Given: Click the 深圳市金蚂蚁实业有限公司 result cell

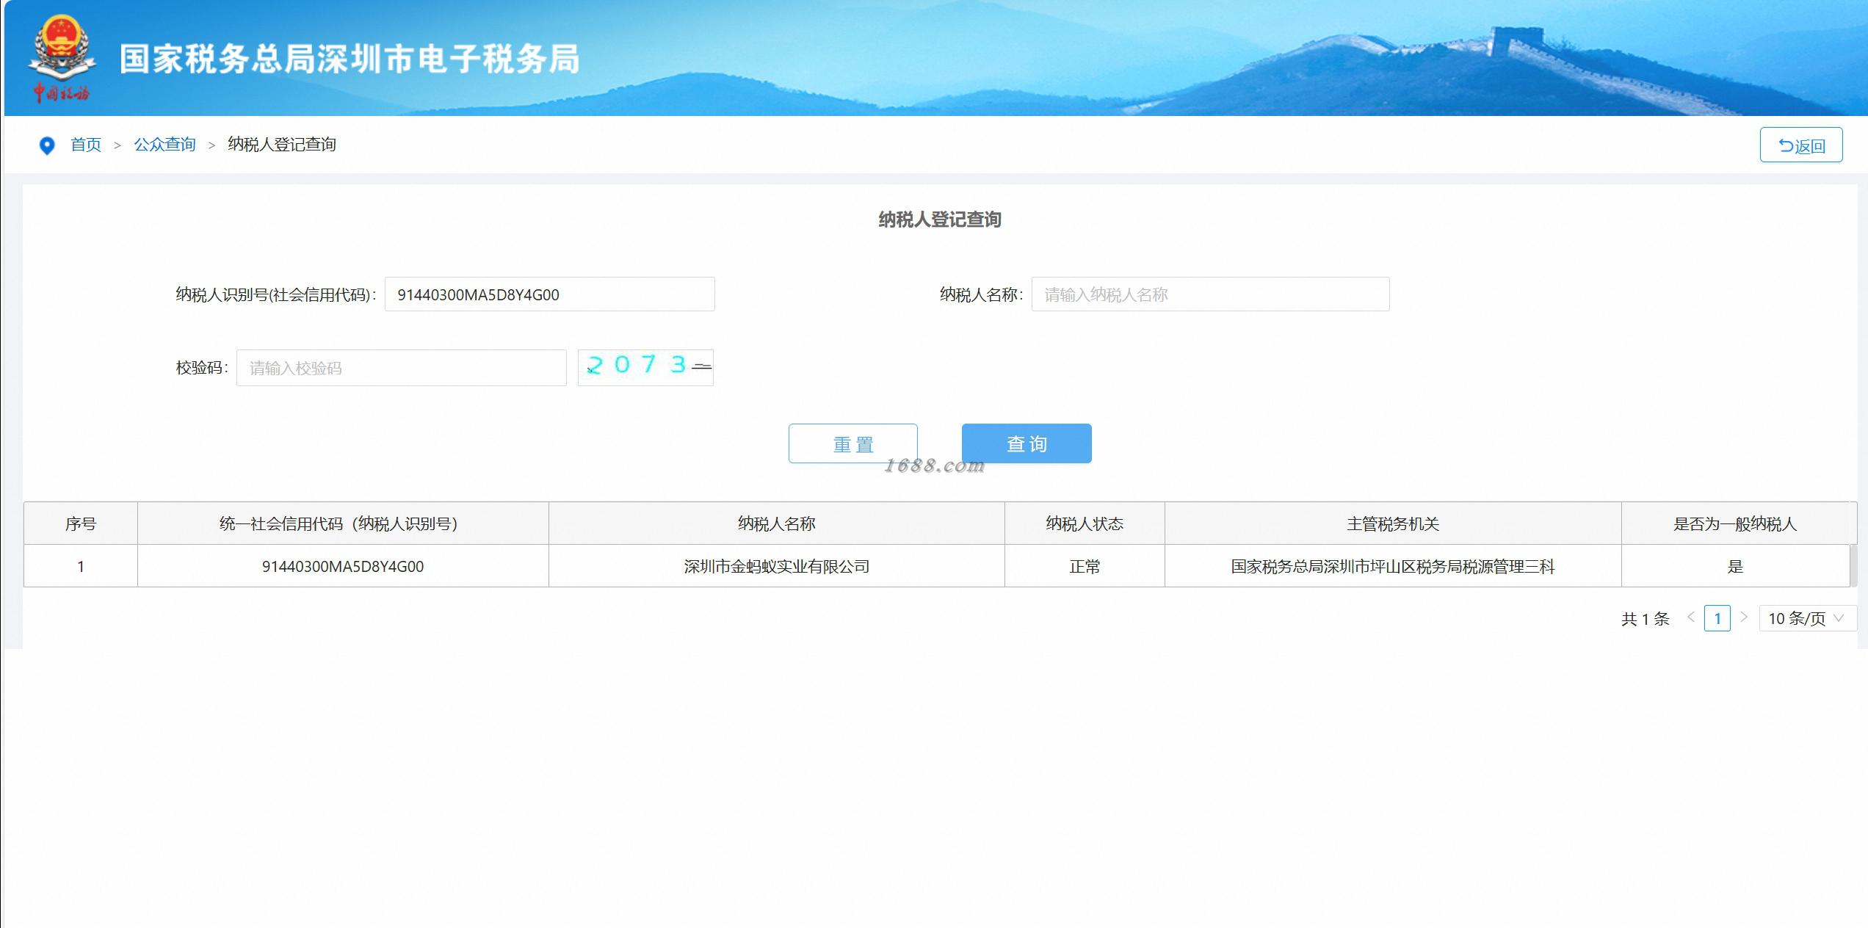Looking at the screenshot, I should click(776, 566).
